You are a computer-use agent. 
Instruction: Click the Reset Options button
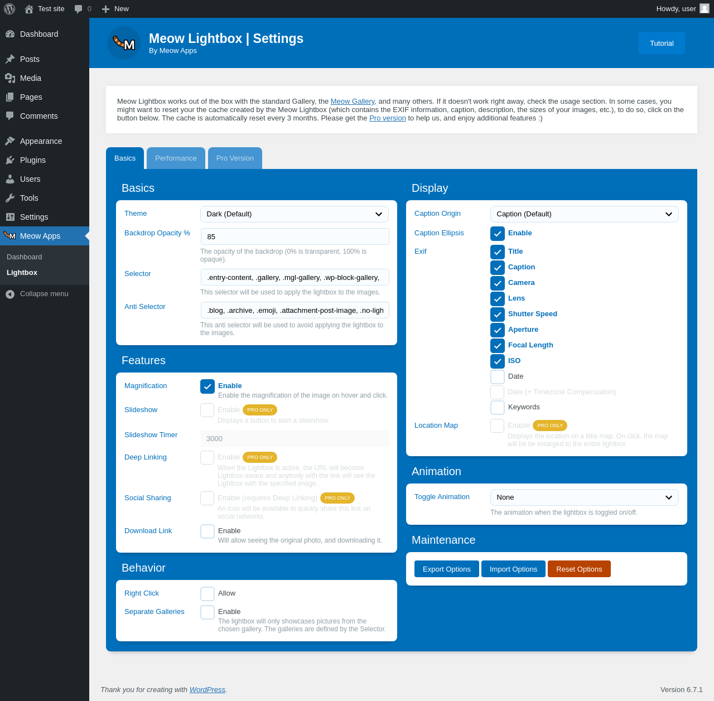579,569
